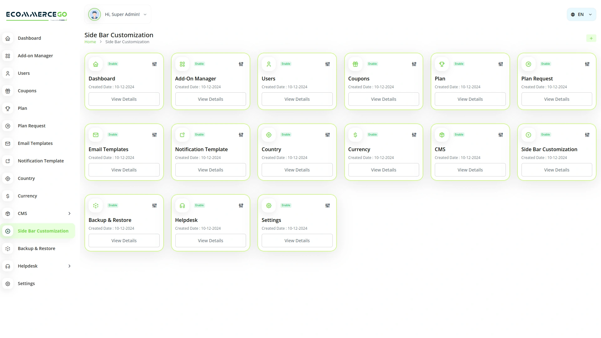Image resolution: width=601 pixels, height=338 pixels.
Task: Click the headset icon on the Helpdesk card
Action: click(x=182, y=205)
